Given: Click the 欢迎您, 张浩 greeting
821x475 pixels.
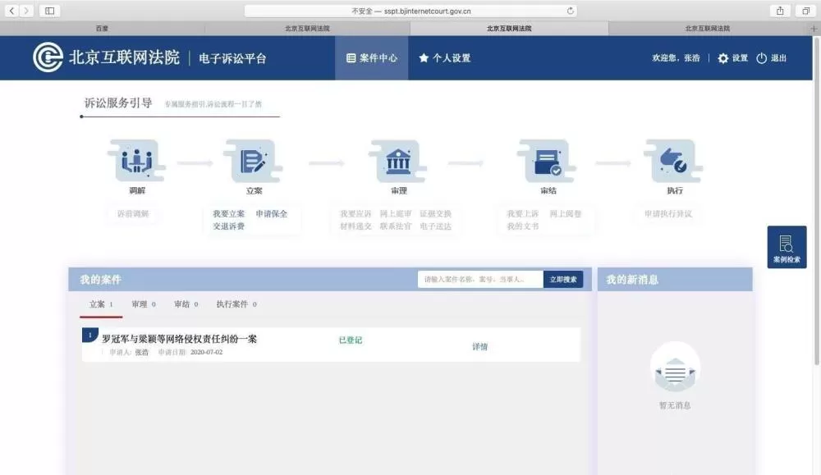Looking at the screenshot, I should [x=676, y=58].
